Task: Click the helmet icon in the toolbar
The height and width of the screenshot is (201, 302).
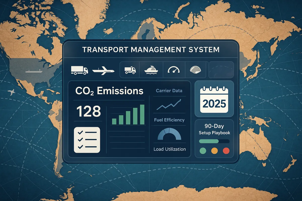Action: 196,70
